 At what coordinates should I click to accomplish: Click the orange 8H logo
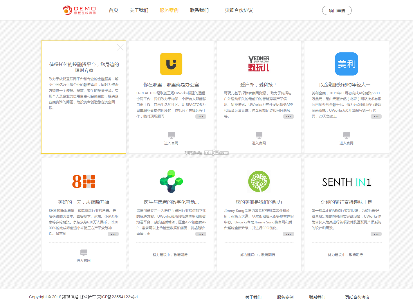point(84,181)
